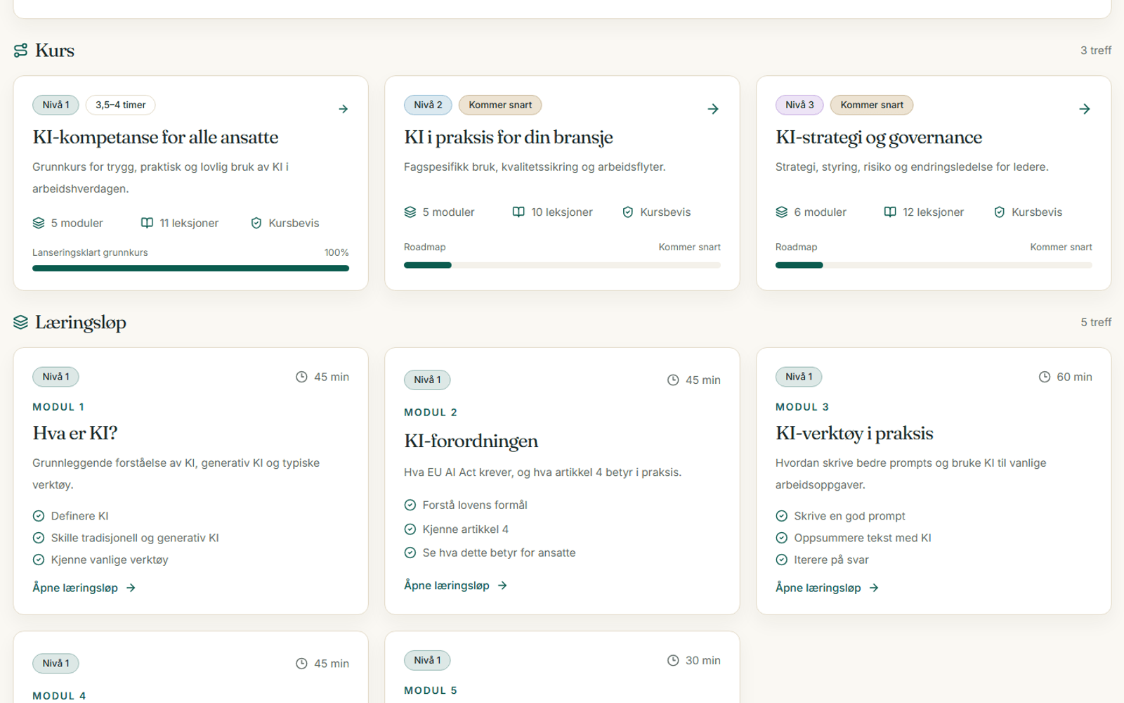Viewport: 1124px width, 703px height.
Task: Click Nivå 1 badge on KI-verktøy i praksis card
Action: (799, 377)
